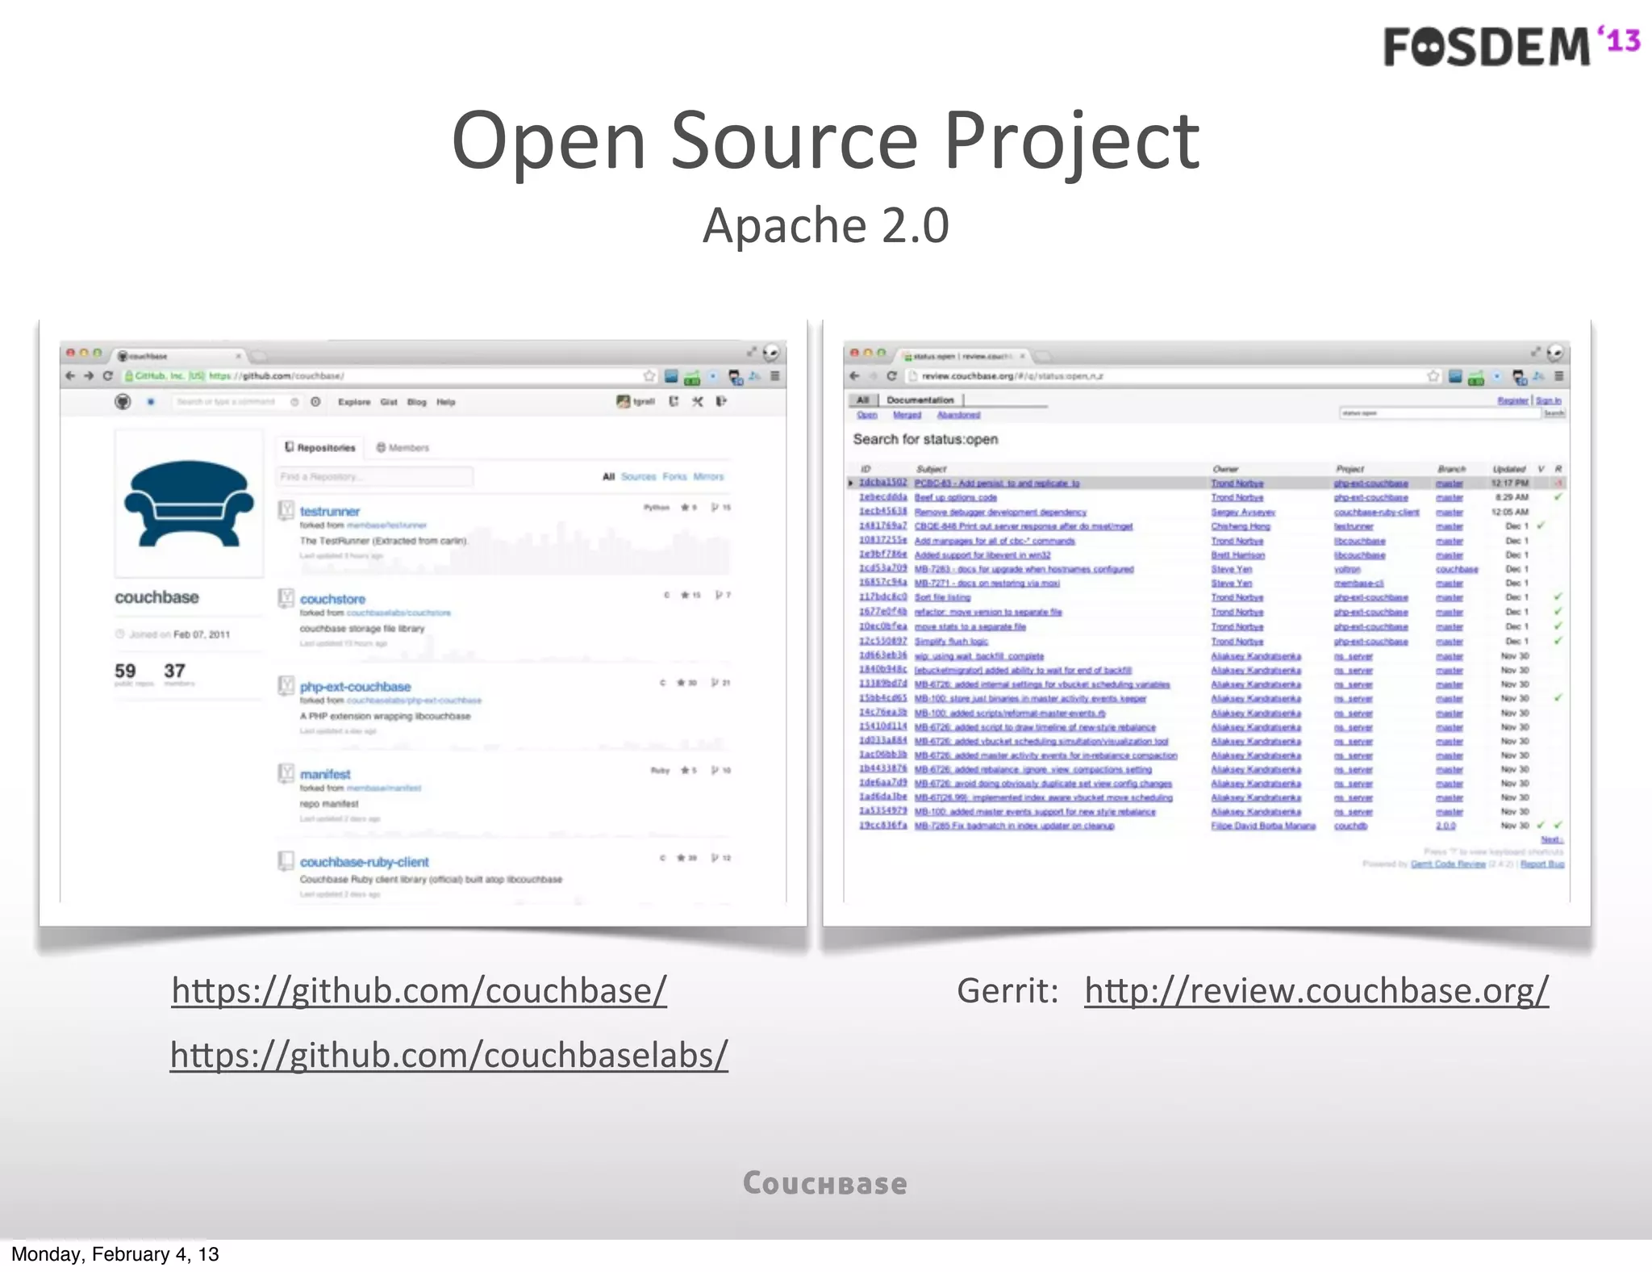Click star count of testrunner repository

(689, 508)
